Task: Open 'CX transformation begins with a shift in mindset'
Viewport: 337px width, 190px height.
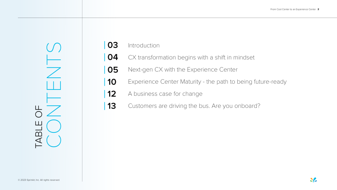Action: click(x=191, y=58)
